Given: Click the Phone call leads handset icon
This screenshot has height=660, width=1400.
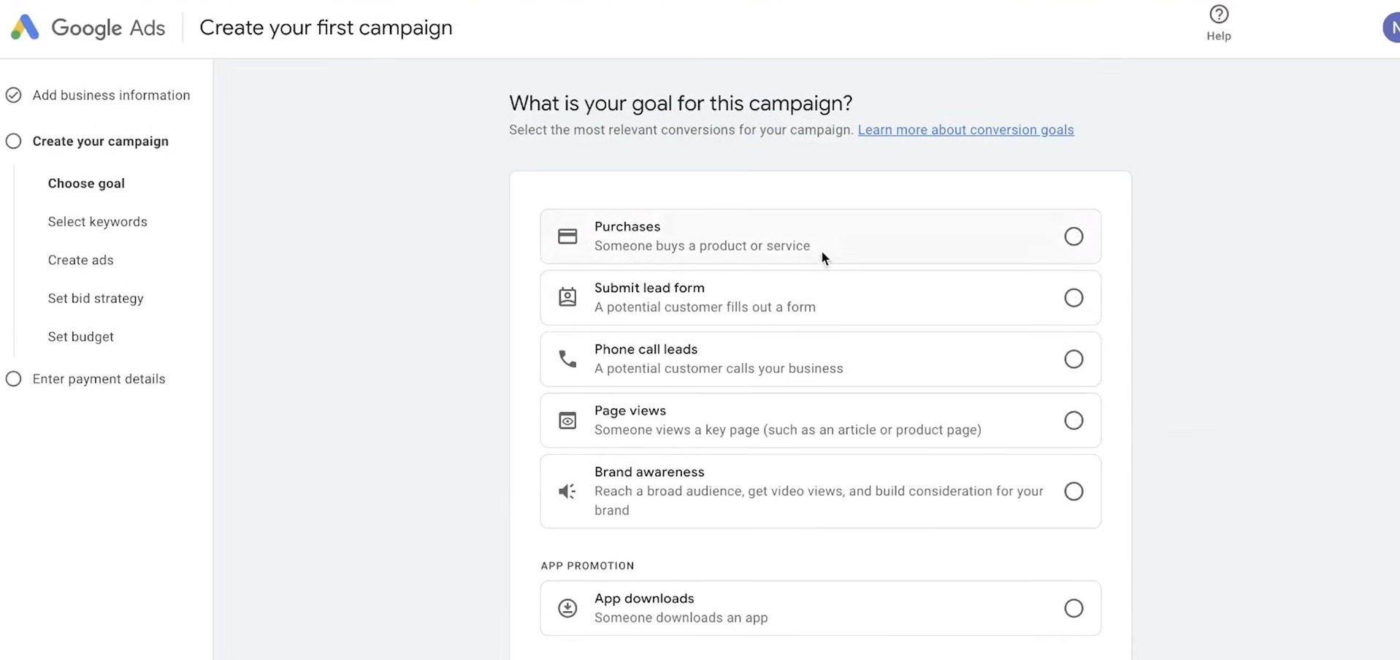Looking at the screenshot, I should [x=567, y=359].
